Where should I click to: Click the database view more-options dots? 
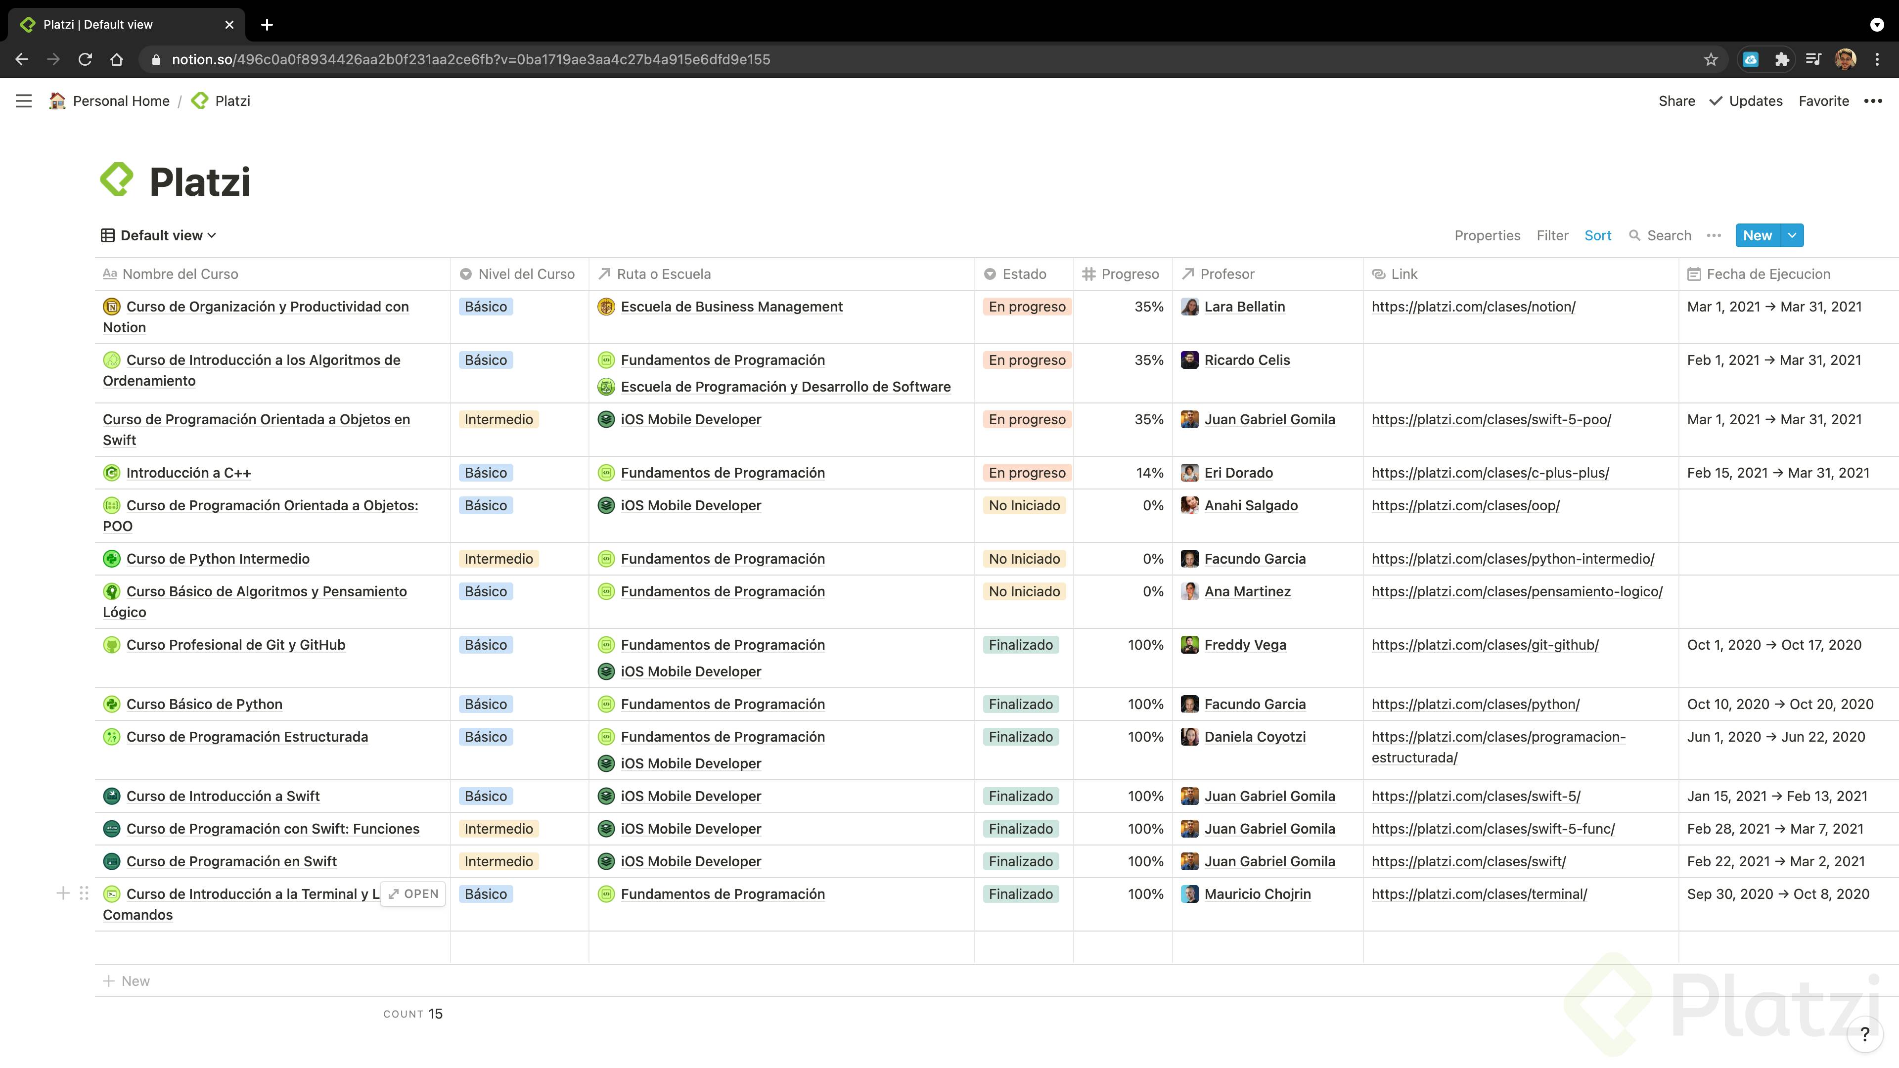[x=1713, y=235]
